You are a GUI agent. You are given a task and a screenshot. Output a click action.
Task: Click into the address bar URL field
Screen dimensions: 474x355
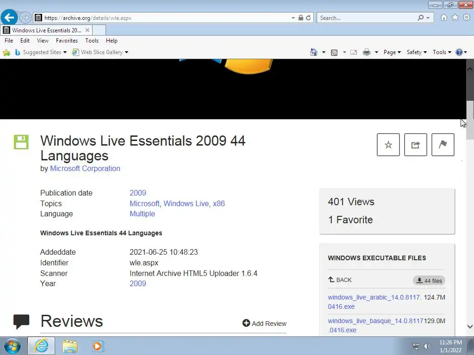[166, 18]
